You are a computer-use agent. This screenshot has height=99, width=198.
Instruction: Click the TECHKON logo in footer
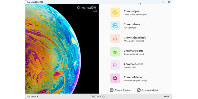(99, 96)
